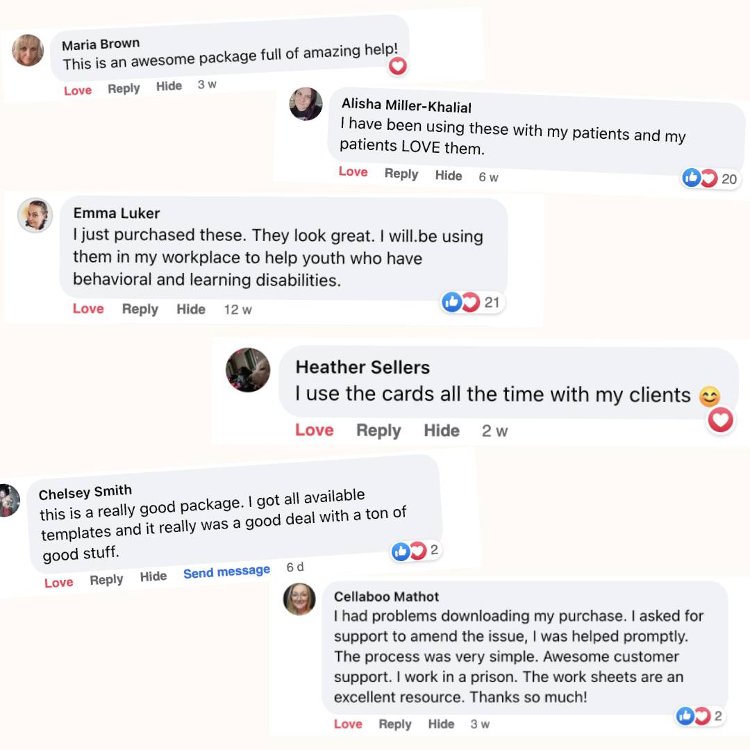Click Send message under Chelsey Smith's comment
This screenshot has width=750, height=750.
pos(226,572)
